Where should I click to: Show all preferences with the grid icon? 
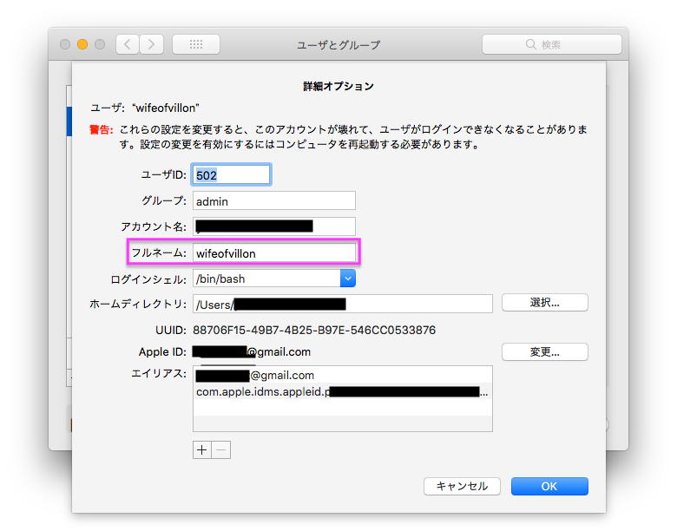click(x=196, y=44)
